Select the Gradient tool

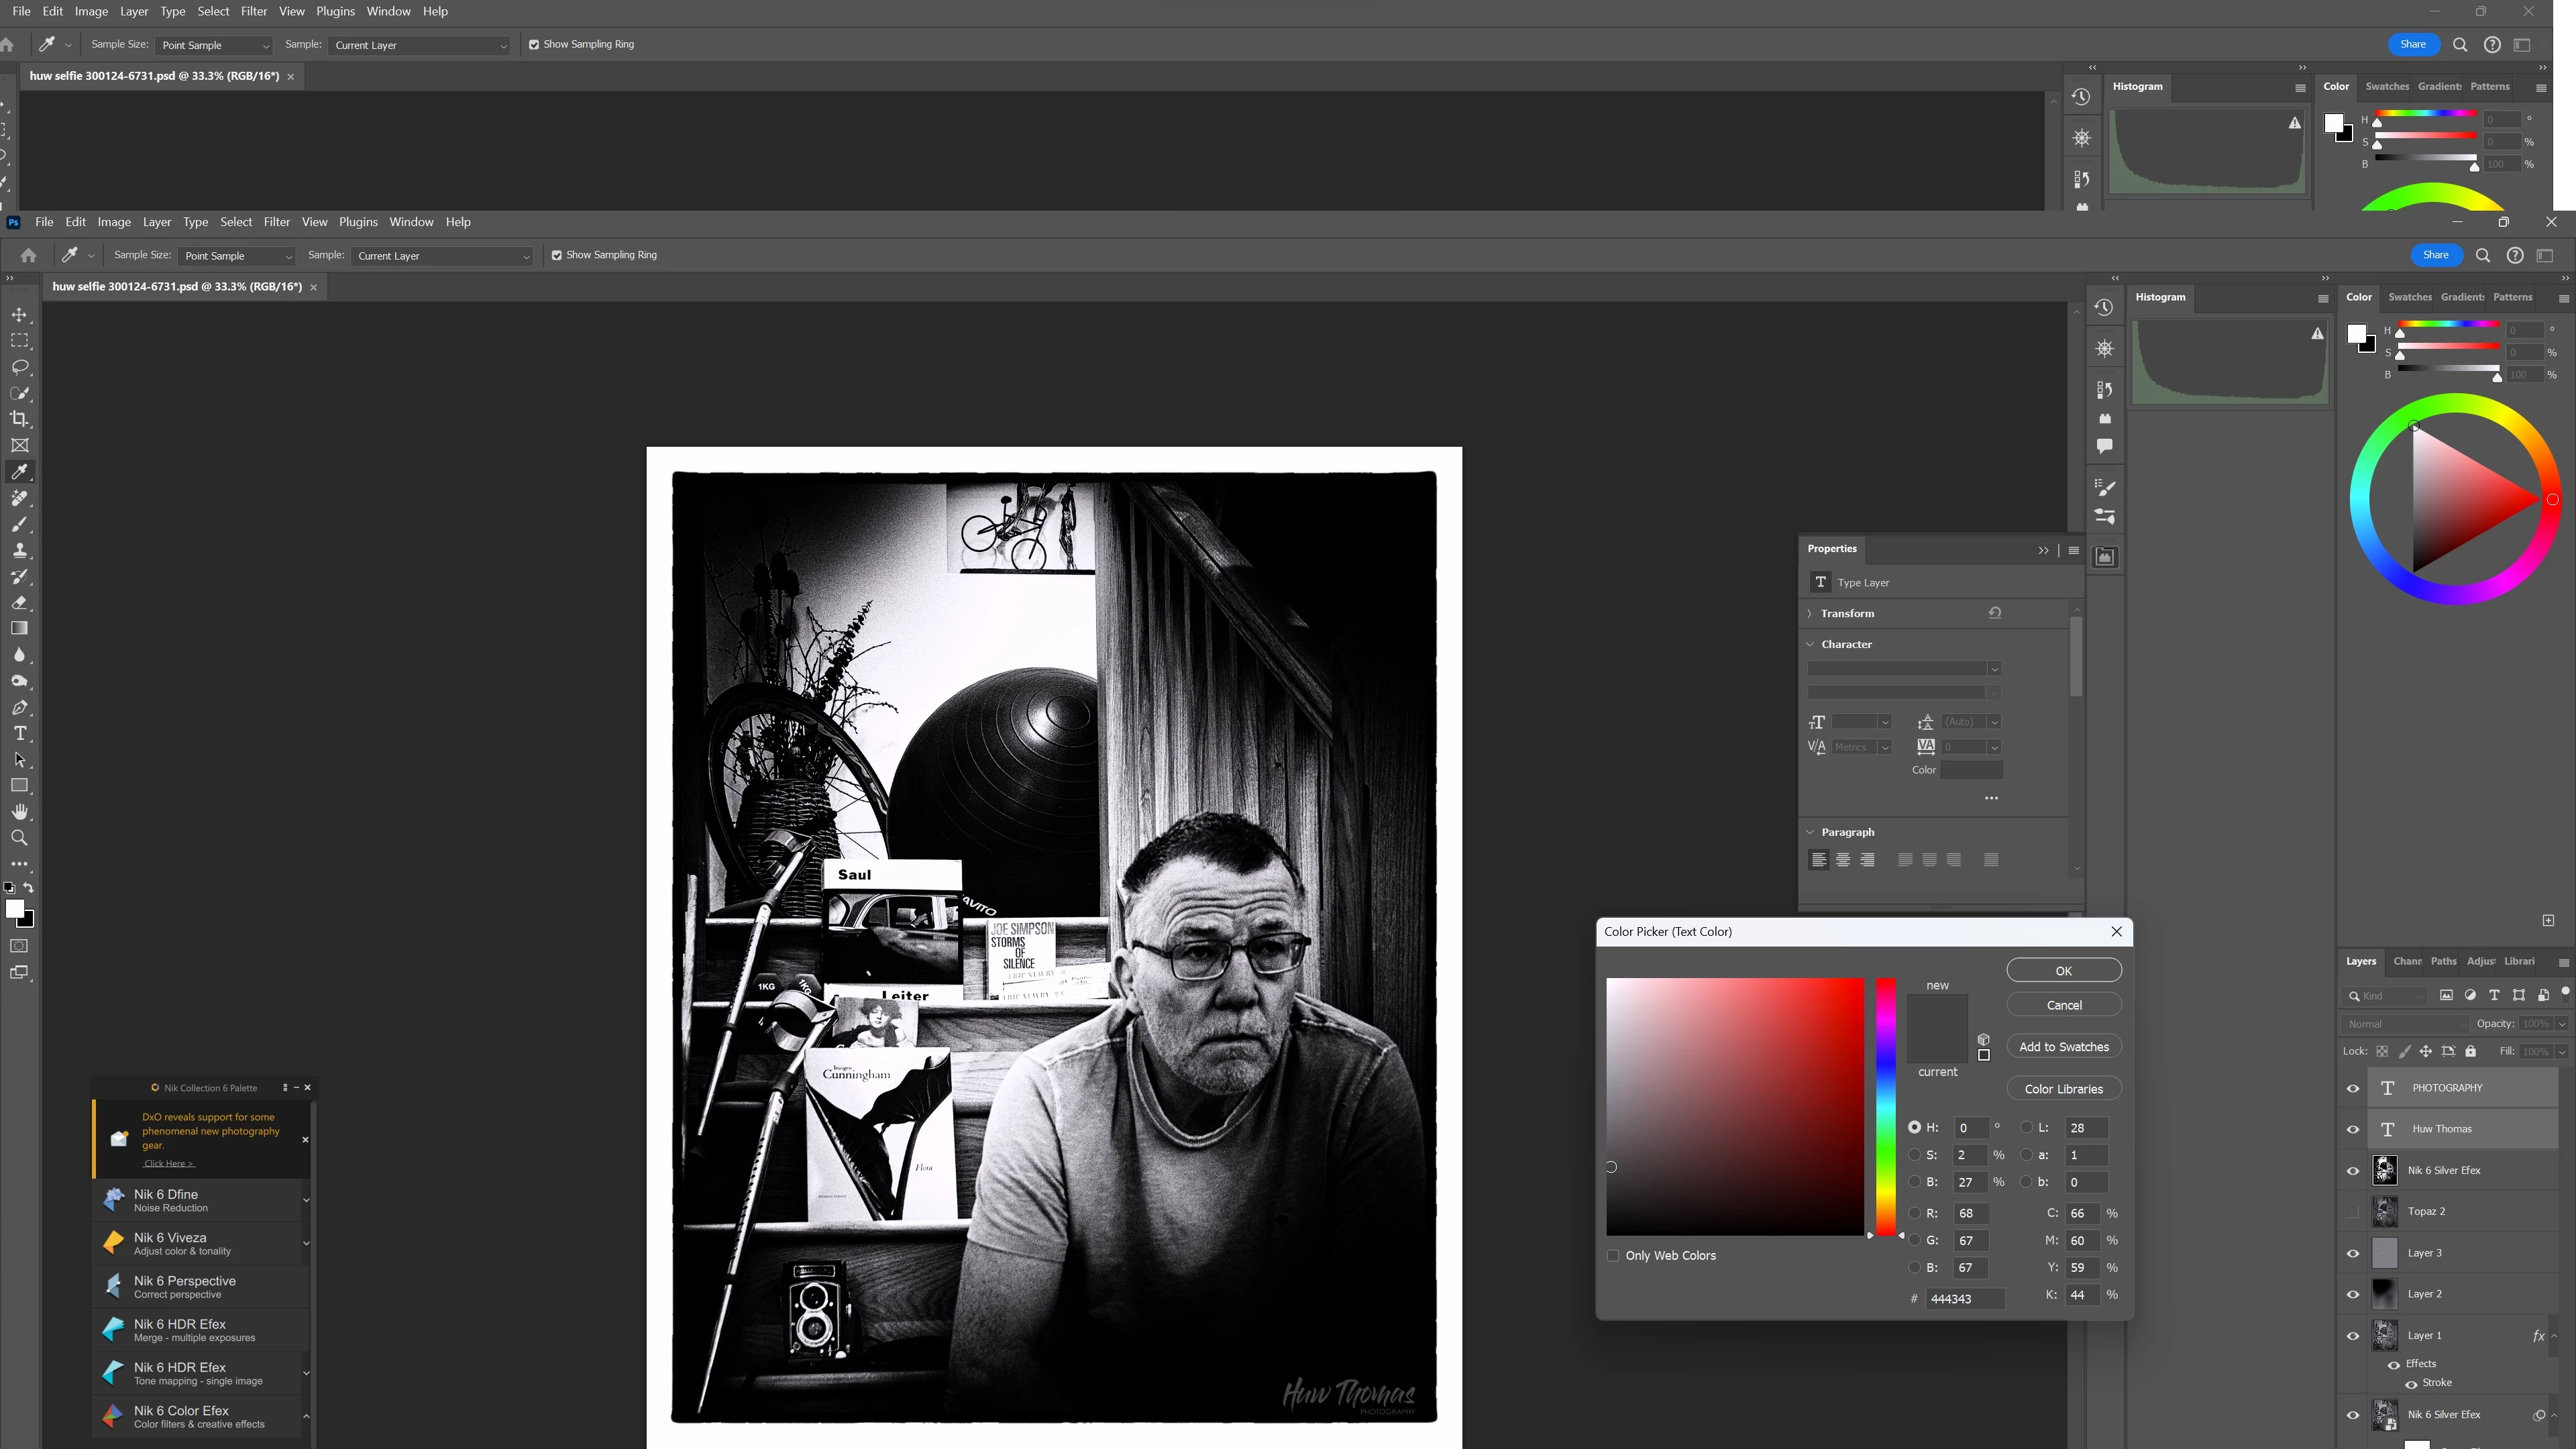coord(19,628)
